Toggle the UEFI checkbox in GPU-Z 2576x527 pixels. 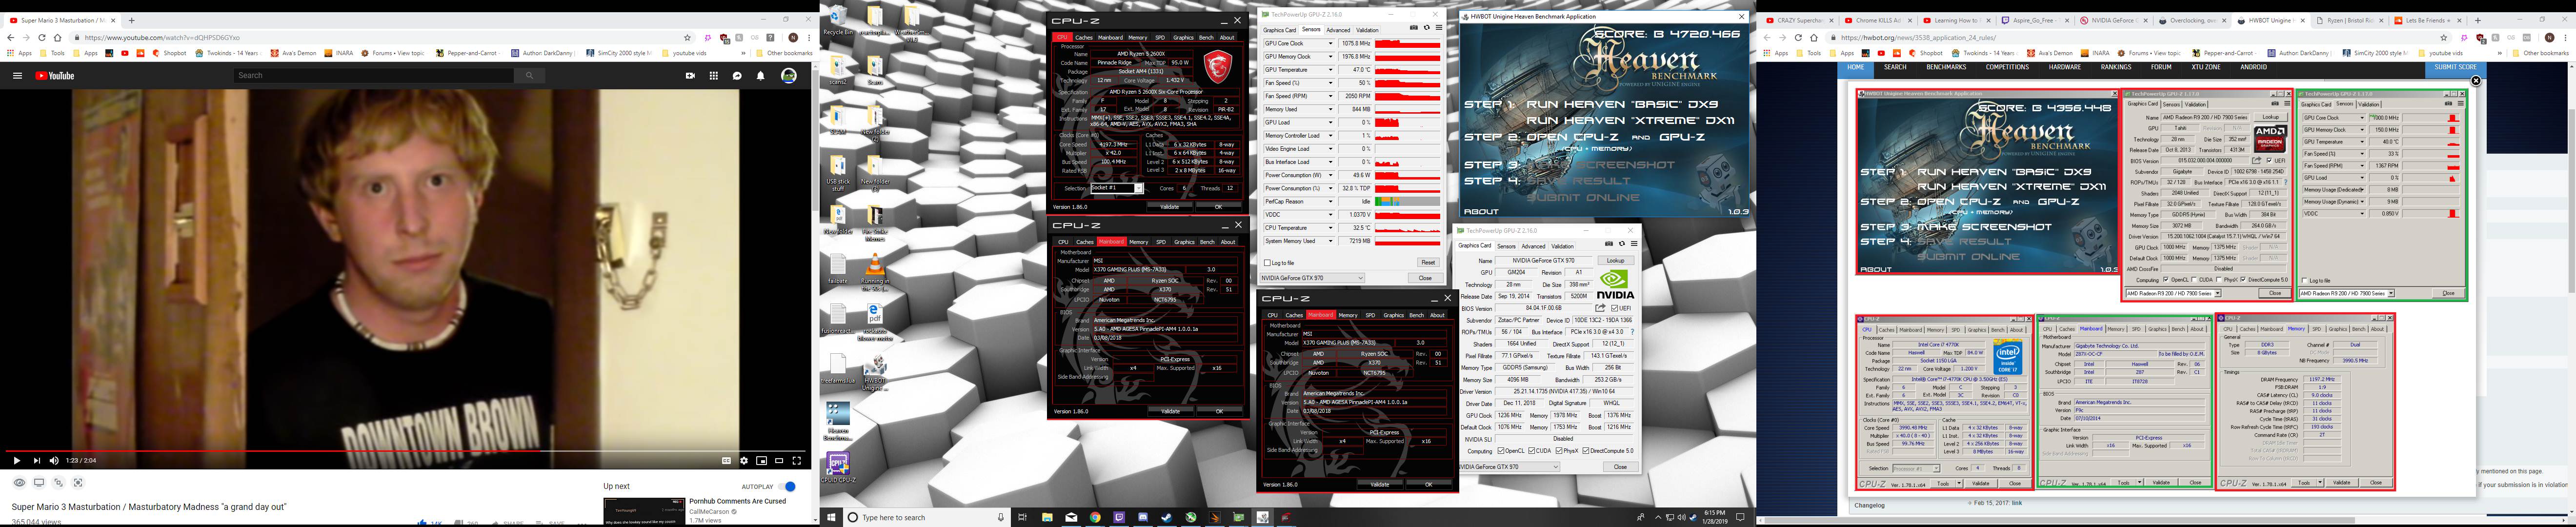(1615, 308)
